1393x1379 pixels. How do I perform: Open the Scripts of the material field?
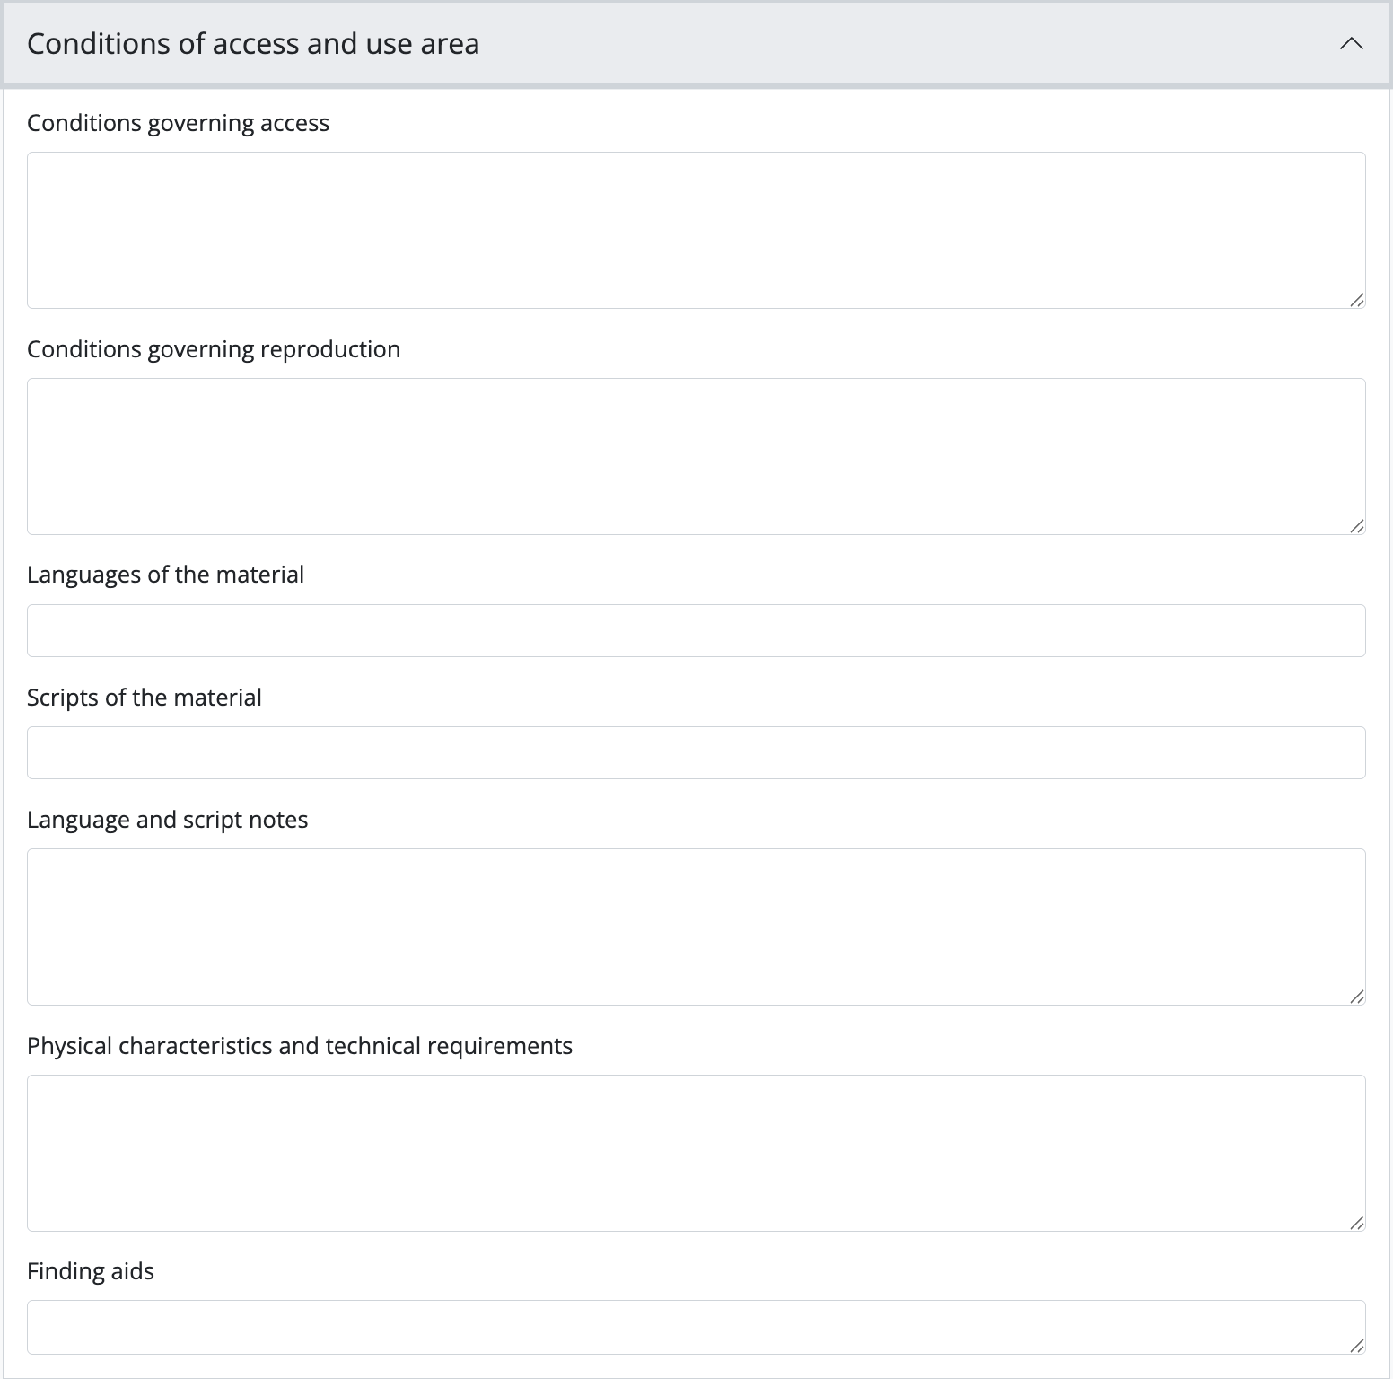(x=696, y=752)
